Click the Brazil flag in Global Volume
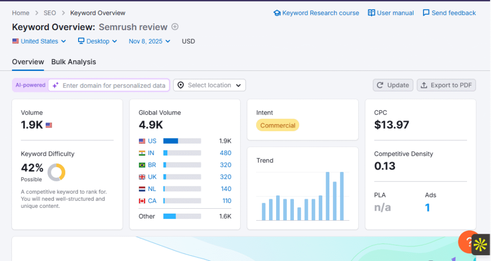Screen dimensions: 491x261 pyautogui.click(x=142, y=165)
